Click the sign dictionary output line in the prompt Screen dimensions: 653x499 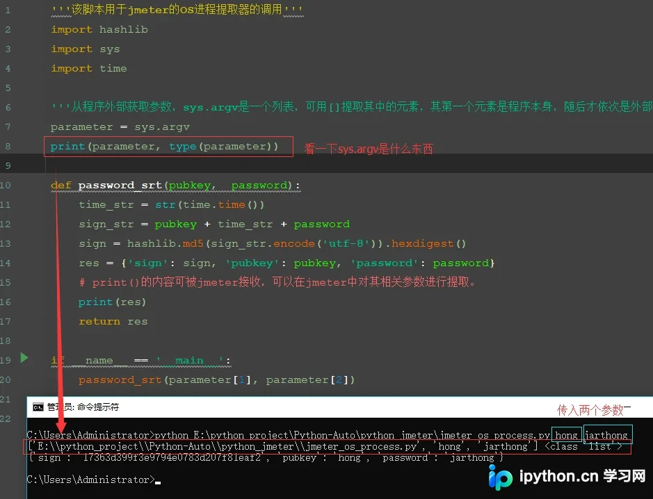click(x=266, y=458)
